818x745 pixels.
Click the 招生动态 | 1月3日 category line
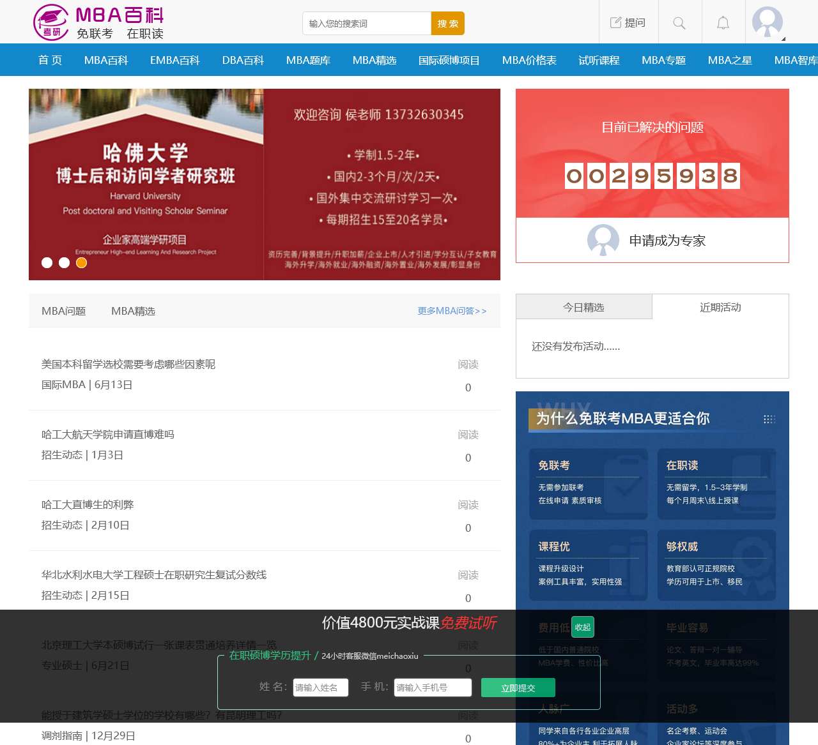(x=82, y=455)
